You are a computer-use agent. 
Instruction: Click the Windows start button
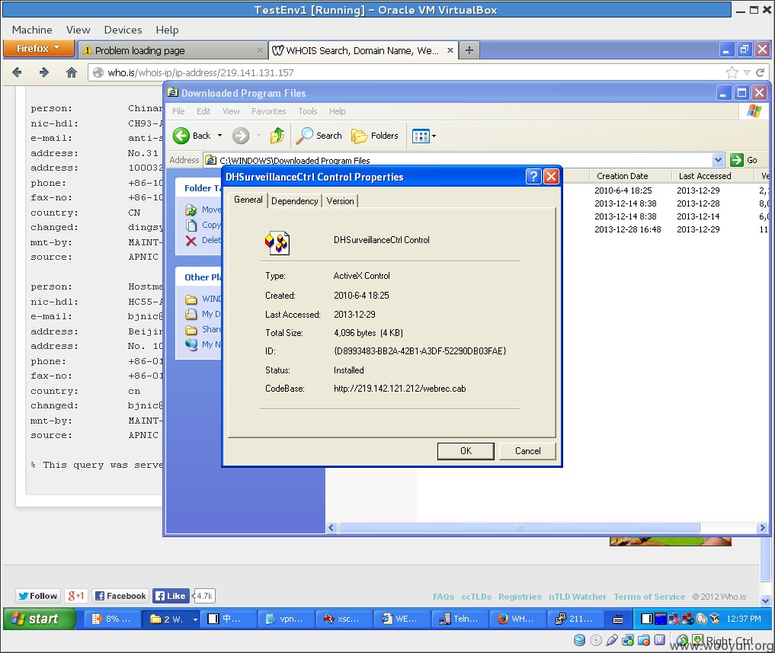40,619
